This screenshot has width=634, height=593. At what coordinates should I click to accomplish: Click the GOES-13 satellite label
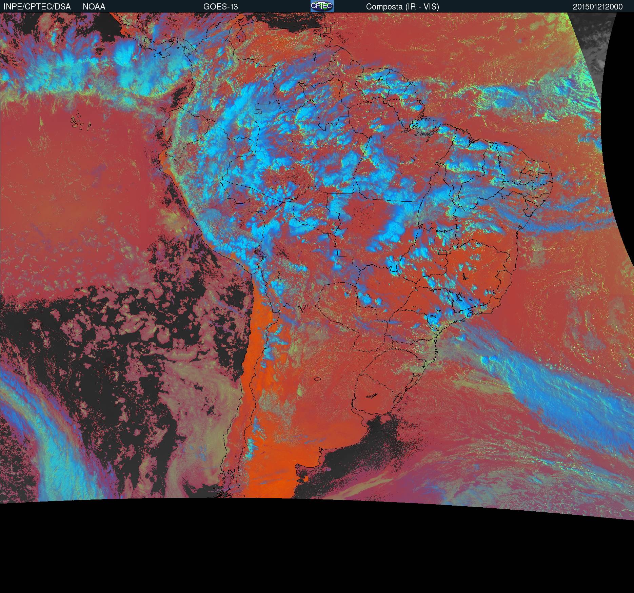220,7
